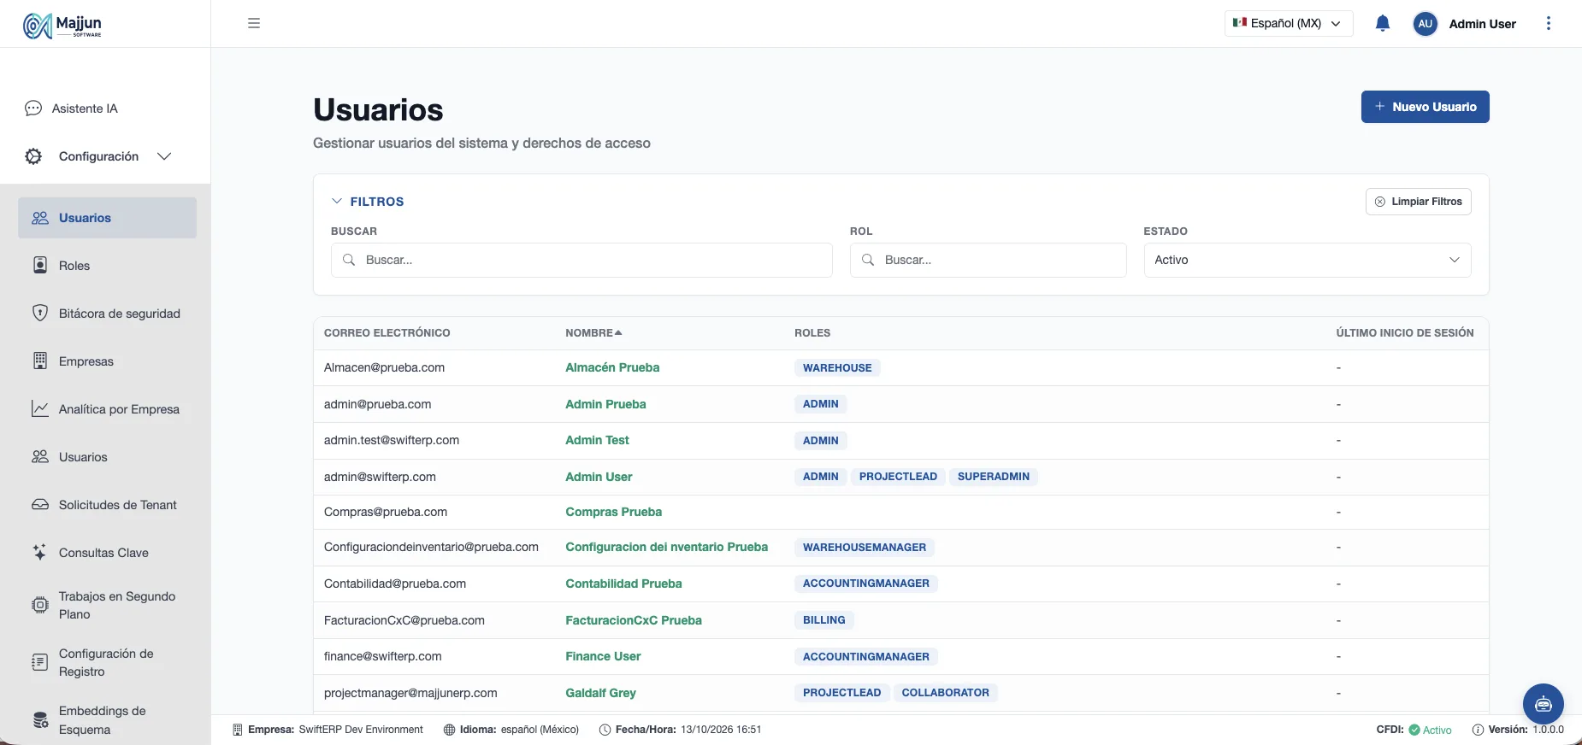
Task: Open Asistente IA chat icon
Action: (x=33, y=109)
